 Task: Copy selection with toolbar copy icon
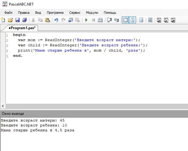pos(40,20)
